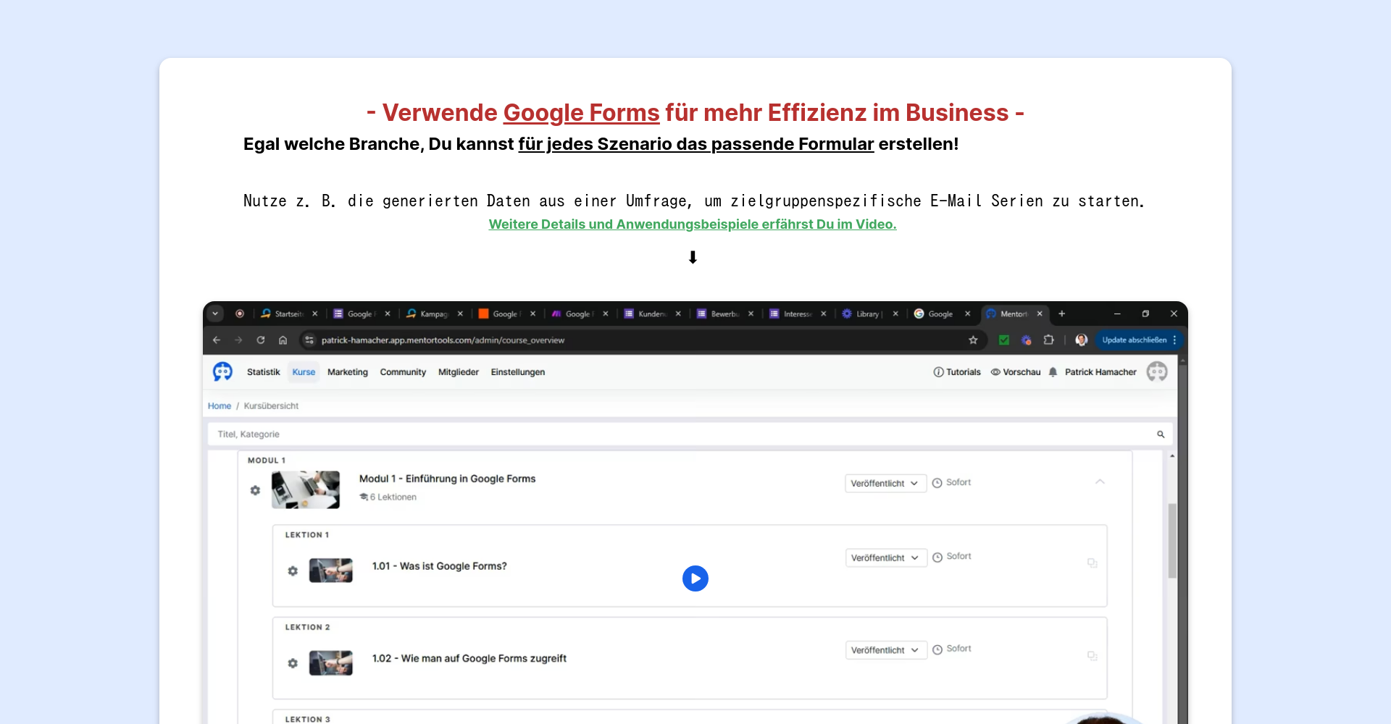1391x724 pixels.
Task: Go to Home breadcrumb link
Action: (x=220, y=406)
